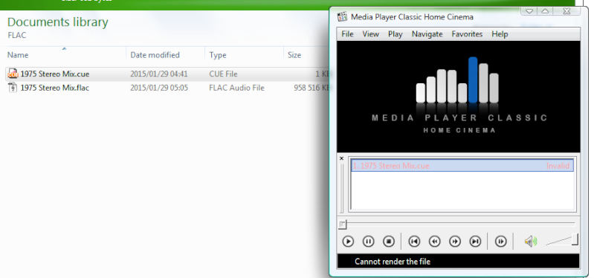Click the Media Player Classic logo area
This screenshot has height=278, width=594.
pos(459,97)
